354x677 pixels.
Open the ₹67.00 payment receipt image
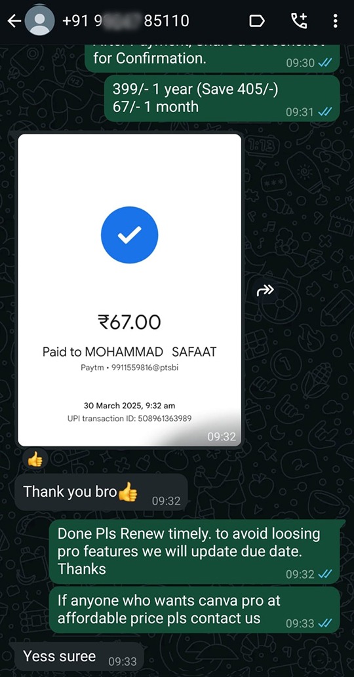pos(130,290)
